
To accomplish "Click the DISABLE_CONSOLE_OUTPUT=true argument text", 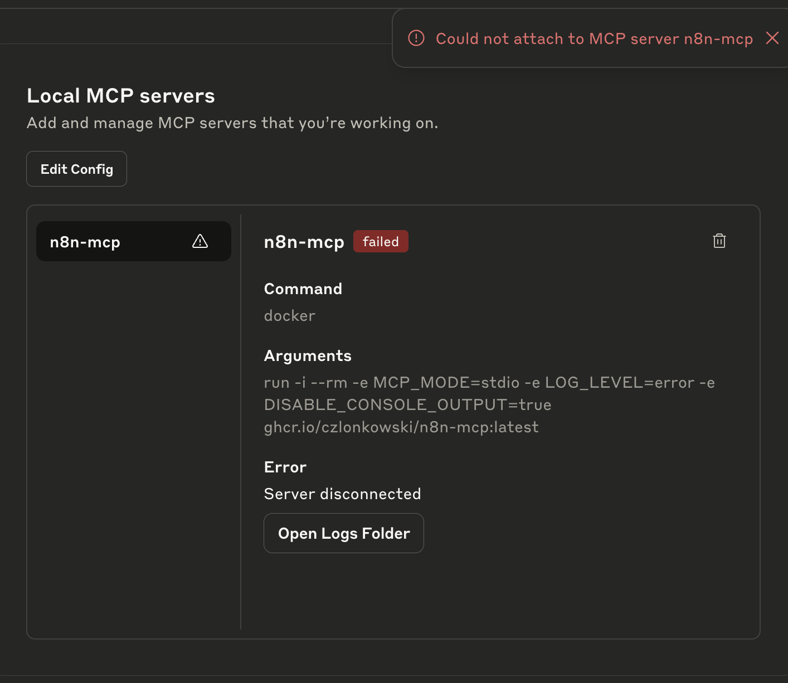I will pos(407,404).
